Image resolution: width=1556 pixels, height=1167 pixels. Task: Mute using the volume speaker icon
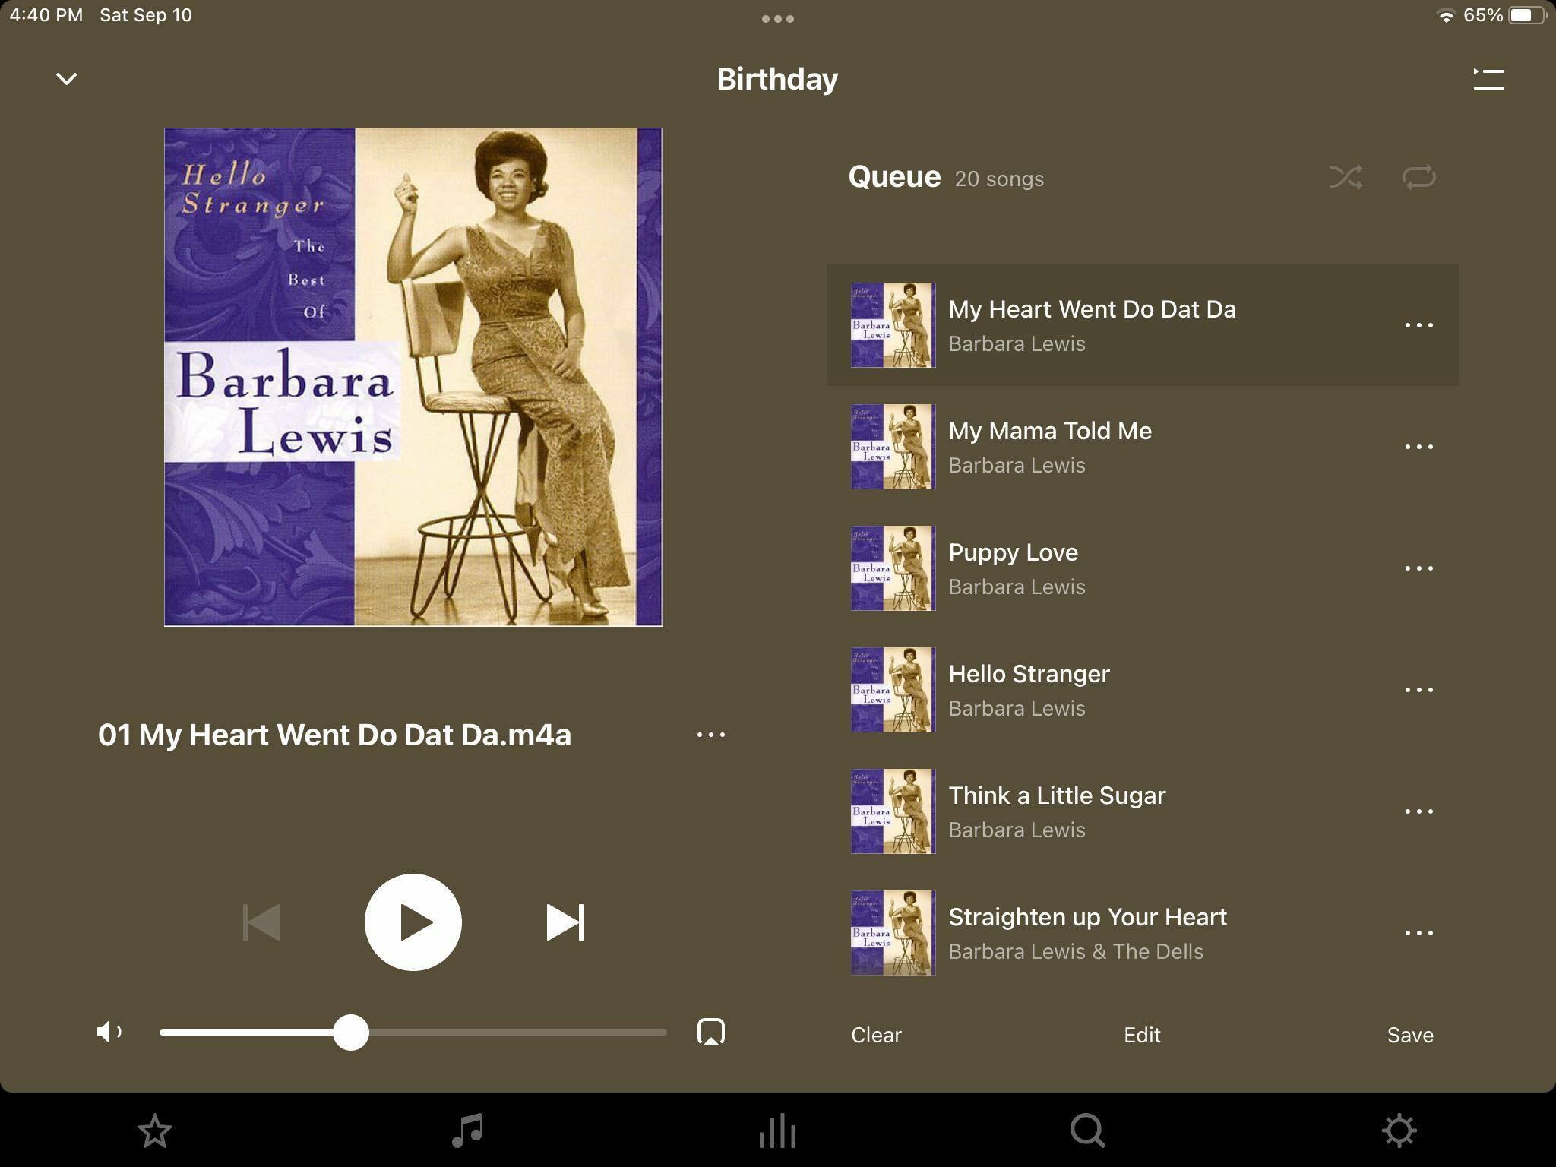click(109, 1032)
